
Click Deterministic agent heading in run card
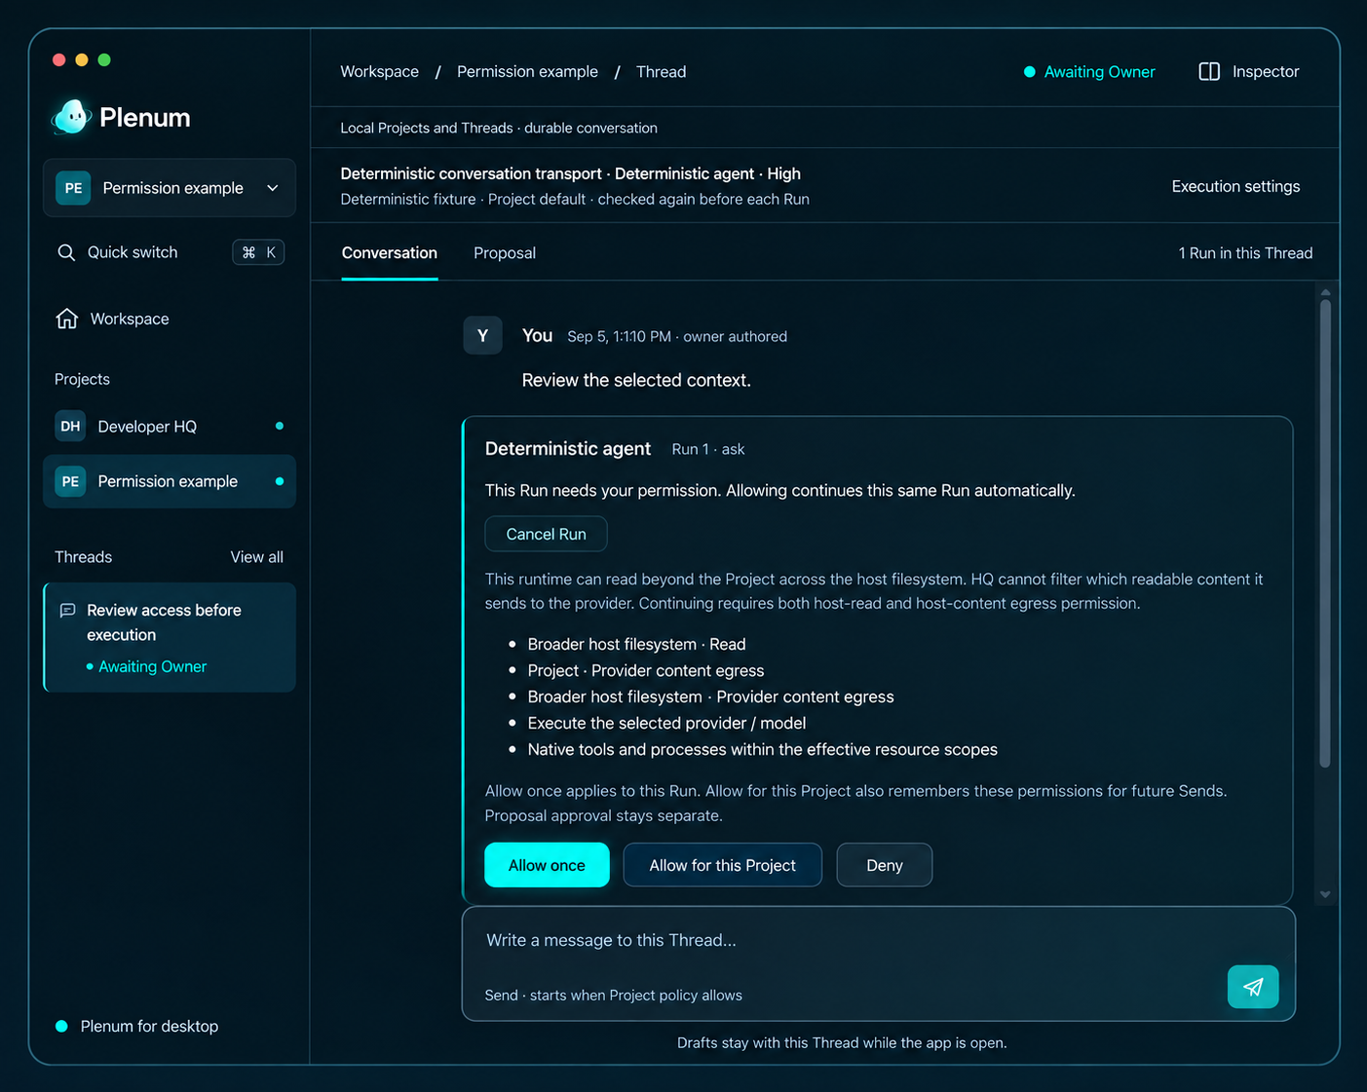tap(568, 448)
